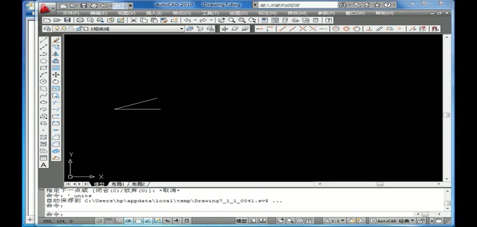Expand the search box arrow in title bar

coord(255,5)
